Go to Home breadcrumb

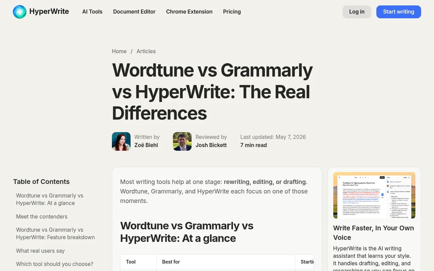119,51
